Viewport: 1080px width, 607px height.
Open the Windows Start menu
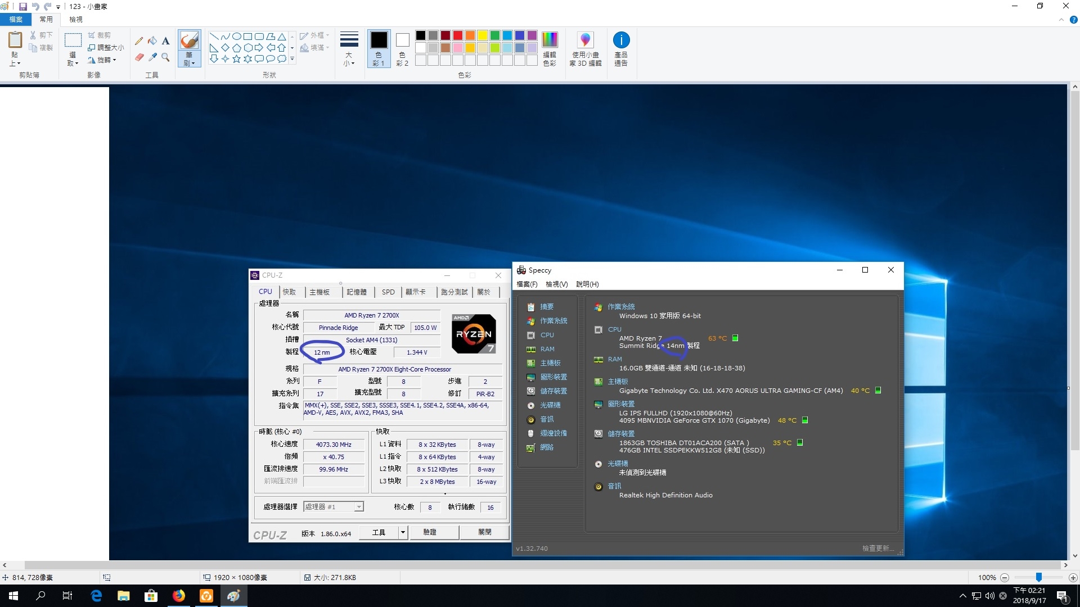point(13,596)
